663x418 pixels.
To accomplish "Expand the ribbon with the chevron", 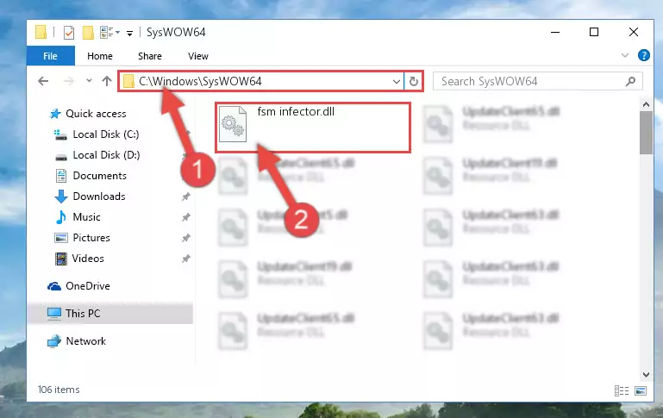I will [x=625, y=55].
